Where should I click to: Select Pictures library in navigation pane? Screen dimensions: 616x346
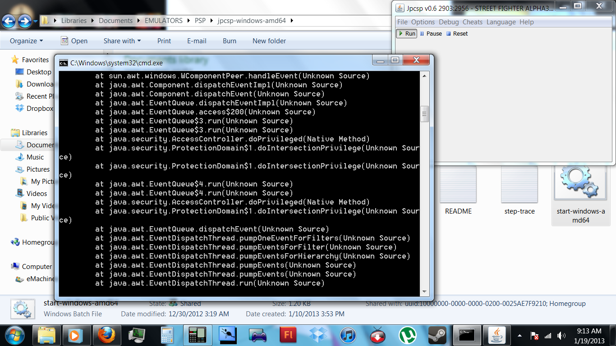pos(38,169)
